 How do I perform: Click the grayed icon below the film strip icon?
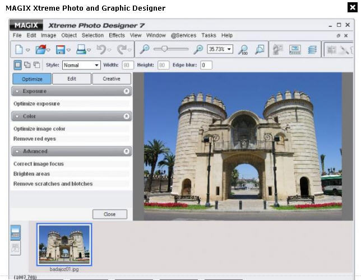tap(15, 248)
